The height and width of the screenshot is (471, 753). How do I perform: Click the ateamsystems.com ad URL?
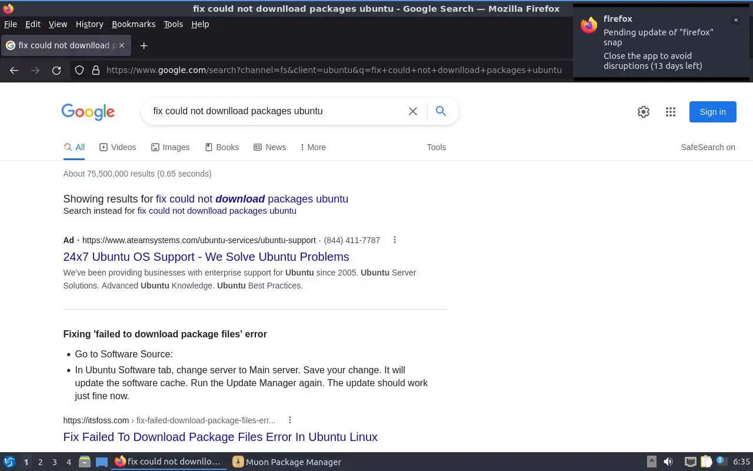[x=199, y=240]
